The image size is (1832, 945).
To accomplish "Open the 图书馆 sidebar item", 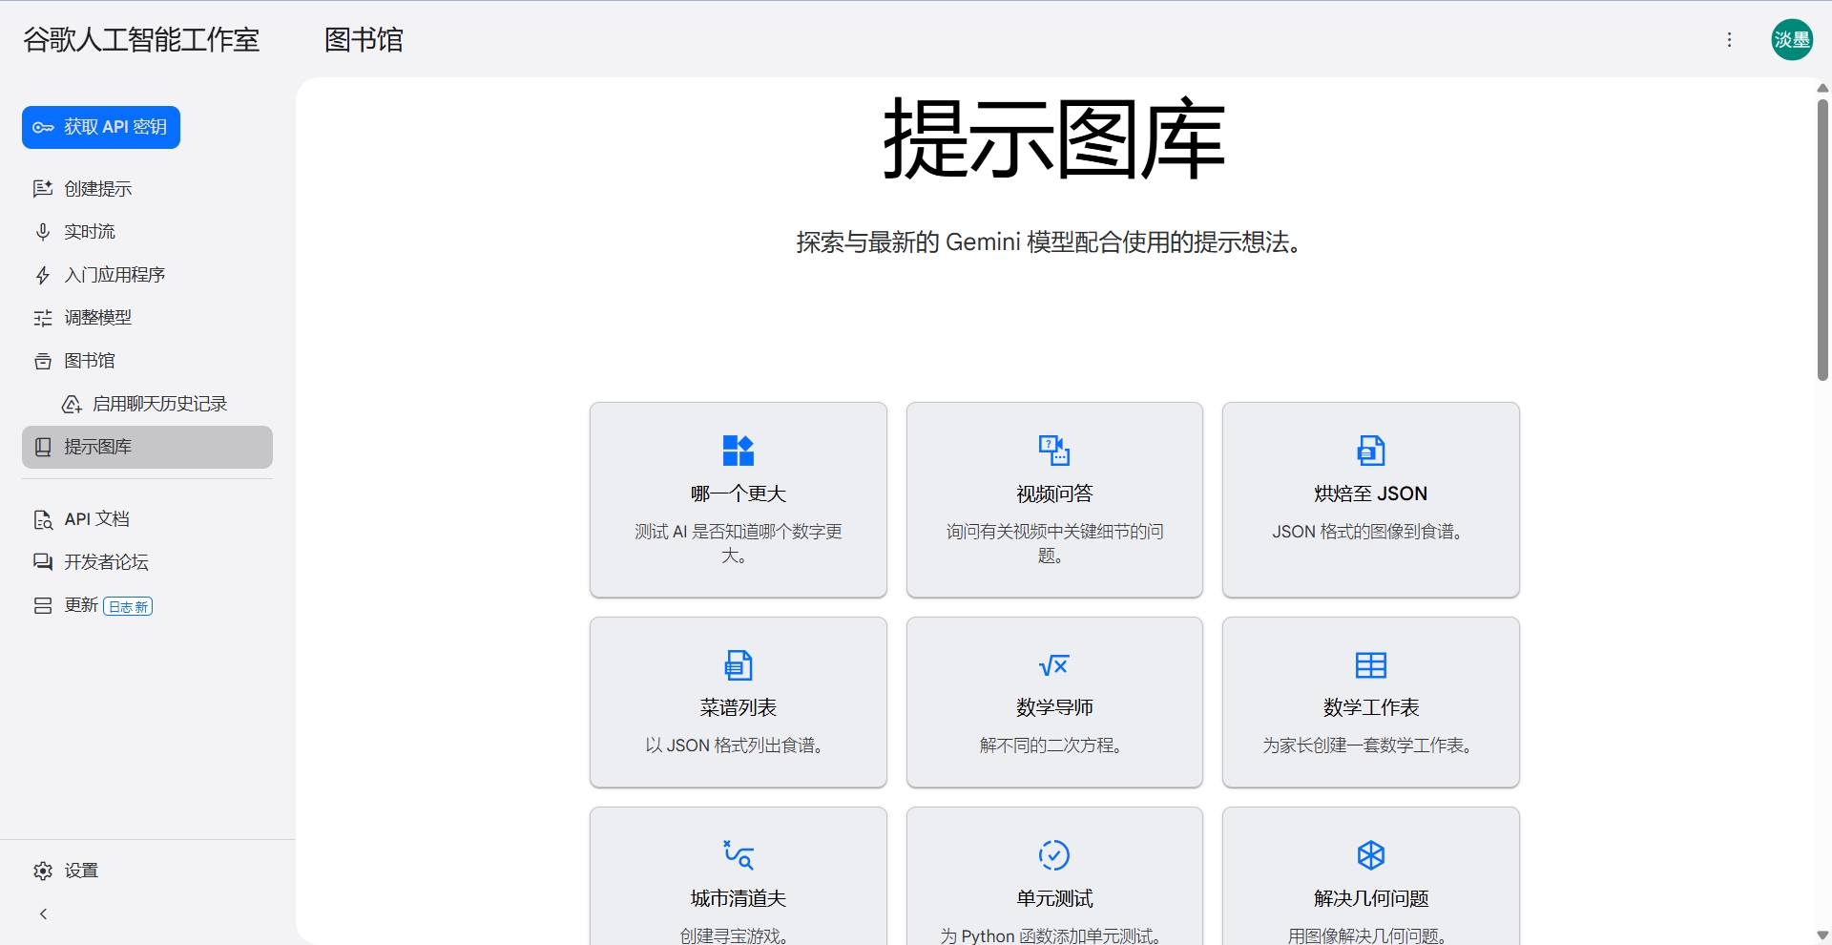I will 89,361.
